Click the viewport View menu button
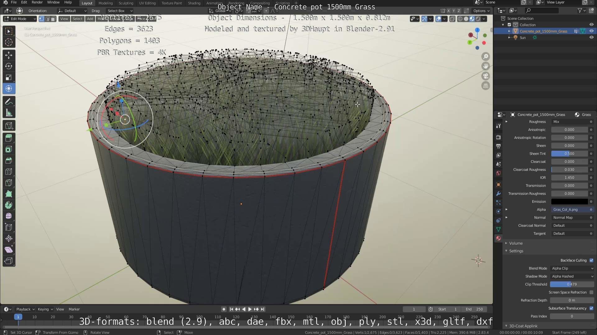This screenshot has height=335, width=597. (64, 19)
